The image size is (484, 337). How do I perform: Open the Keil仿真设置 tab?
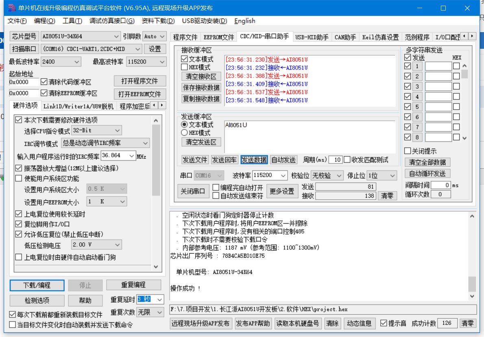point(380,37)
